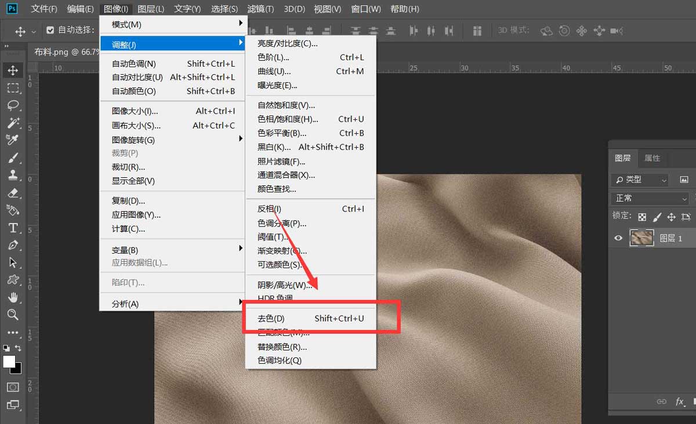
Task: Choose 色相/饱和度(H)... adjustment
Action: coord(311,119)
